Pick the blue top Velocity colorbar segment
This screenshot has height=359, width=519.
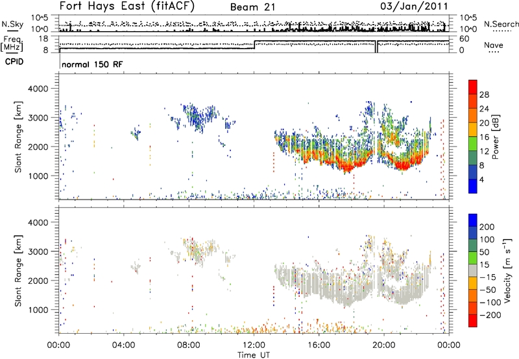pyautogui.click(x=473, y=220)
